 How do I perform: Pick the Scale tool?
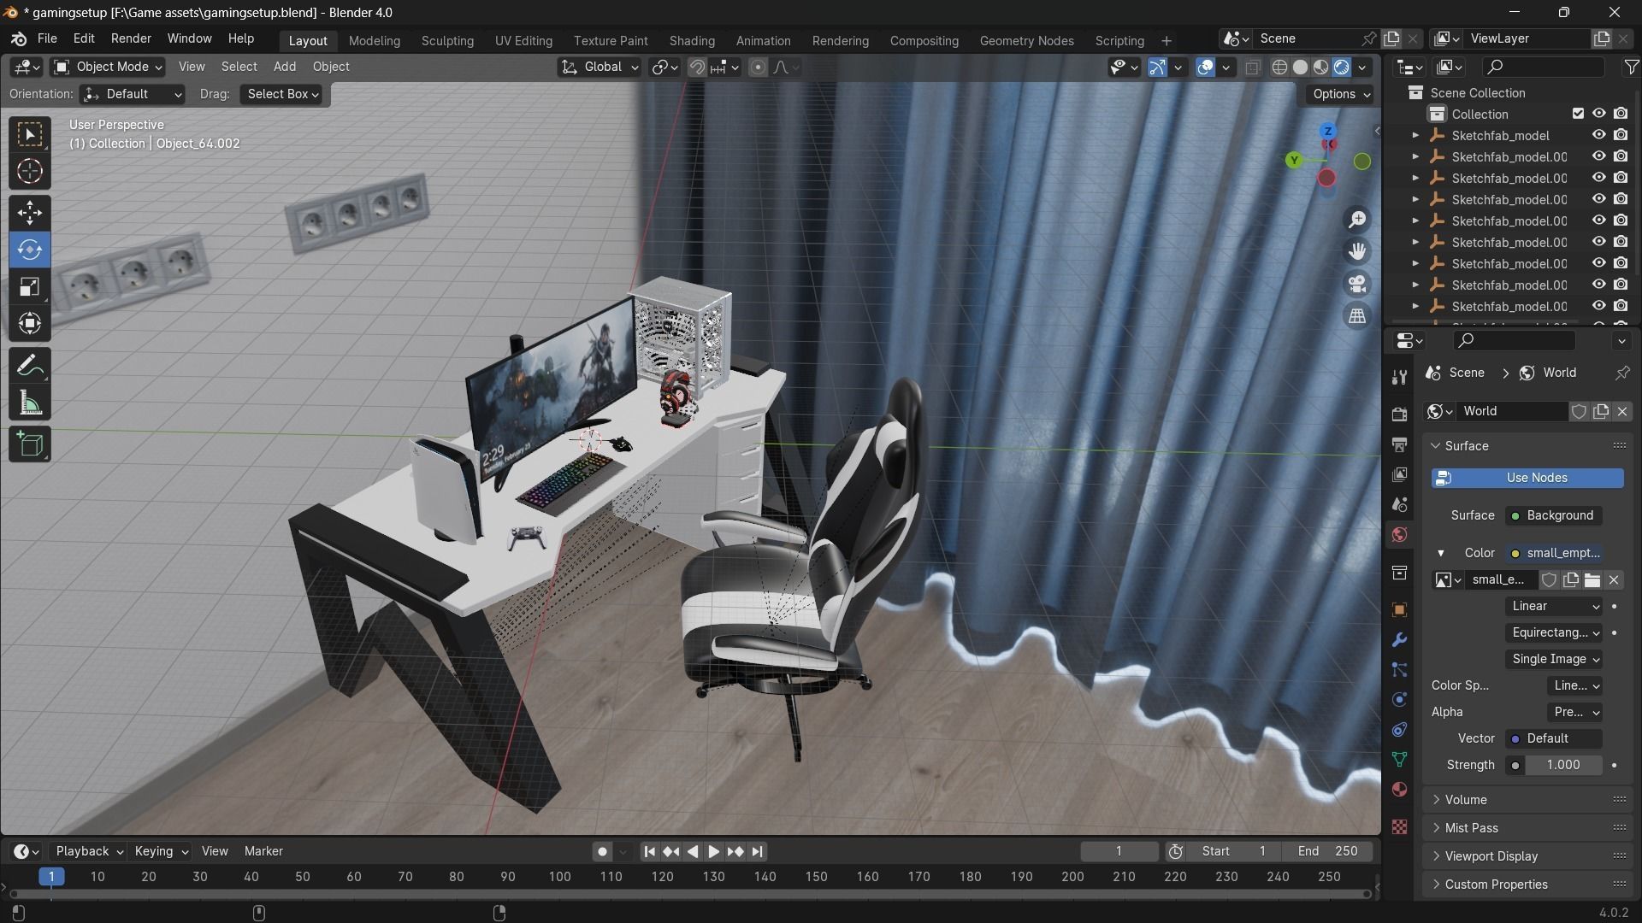click(30, 286)
